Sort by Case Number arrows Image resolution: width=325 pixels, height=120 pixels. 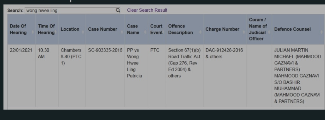122,32
